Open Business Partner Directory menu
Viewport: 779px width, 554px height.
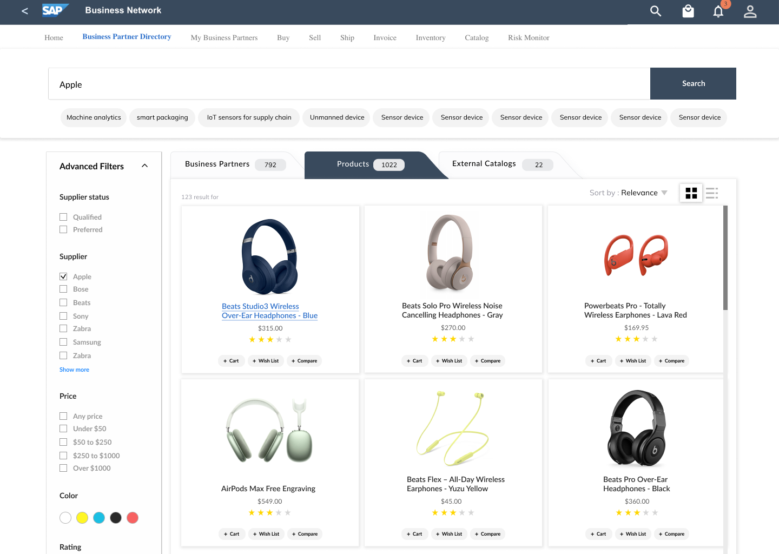pyautogui.click(x=127, y=37)
